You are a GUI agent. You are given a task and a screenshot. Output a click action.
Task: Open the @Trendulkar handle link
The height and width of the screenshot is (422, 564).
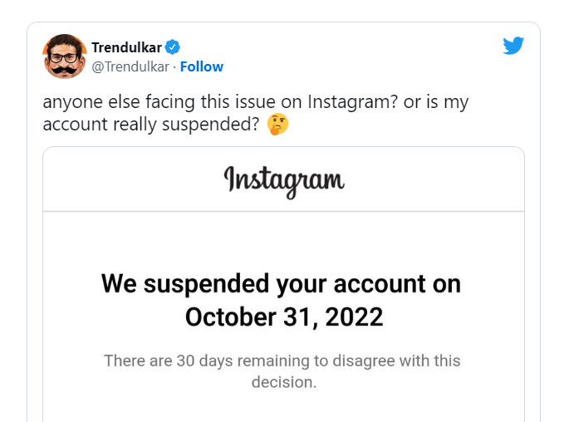click(x=130, y=66)
